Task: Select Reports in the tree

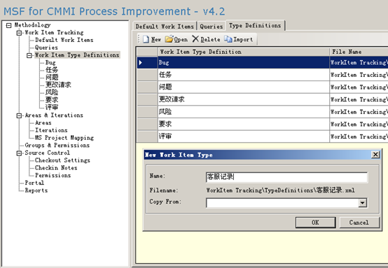Action: (36, 190)
